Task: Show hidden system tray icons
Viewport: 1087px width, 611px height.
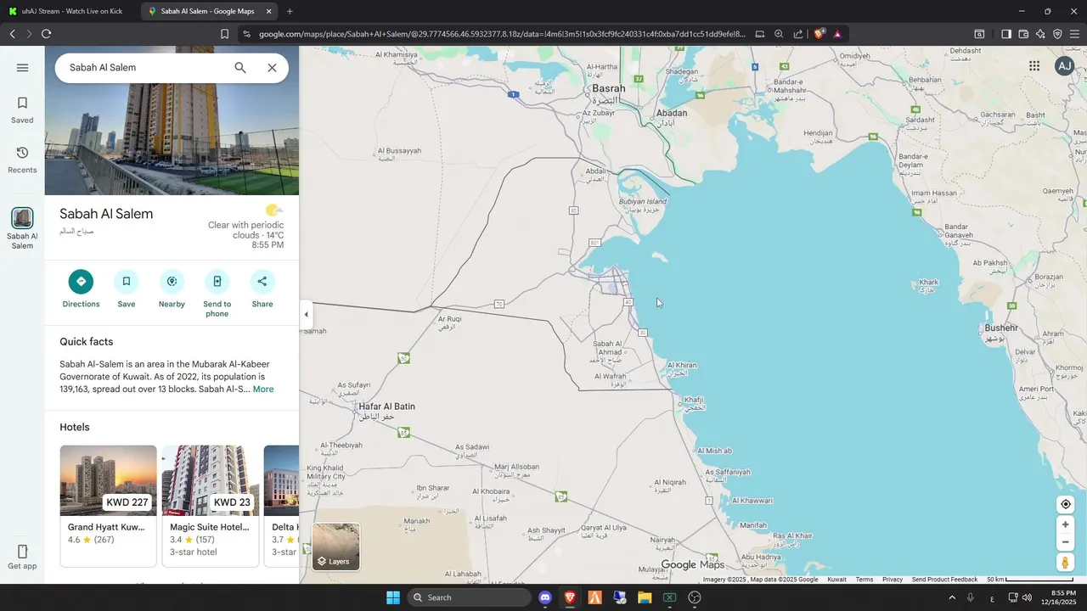Action: coord(951,597)
